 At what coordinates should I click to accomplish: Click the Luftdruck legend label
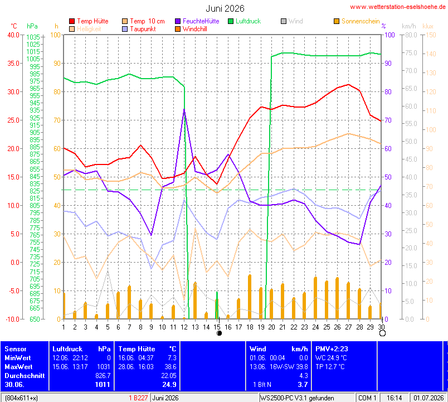(x=249, y=21)
